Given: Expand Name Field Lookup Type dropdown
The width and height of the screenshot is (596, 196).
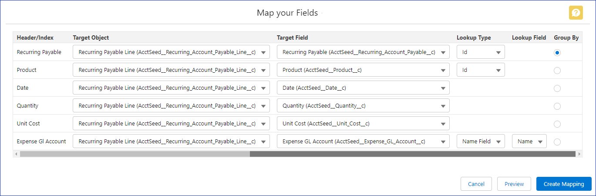Looking at the screenshot, I should coord(481,142).
